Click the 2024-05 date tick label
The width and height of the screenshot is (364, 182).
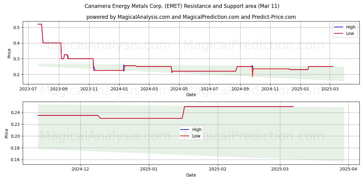179,89
